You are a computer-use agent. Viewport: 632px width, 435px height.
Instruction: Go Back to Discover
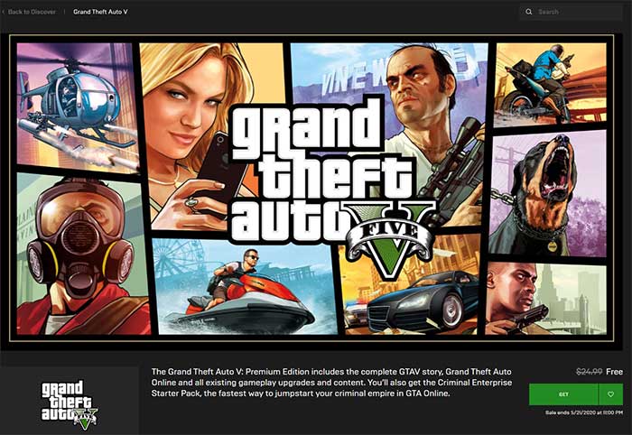[x=32, y=12]
